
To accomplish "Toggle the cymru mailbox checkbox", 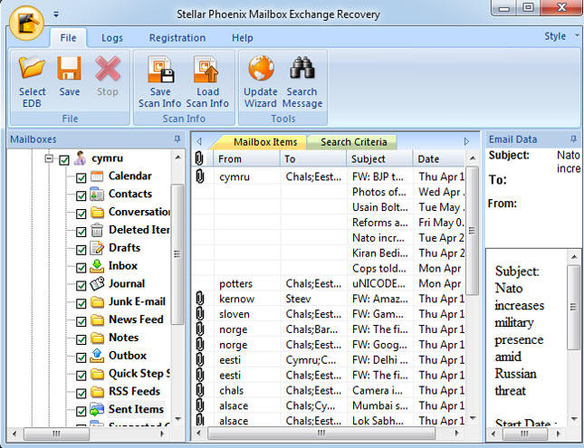I will (64, 160).
